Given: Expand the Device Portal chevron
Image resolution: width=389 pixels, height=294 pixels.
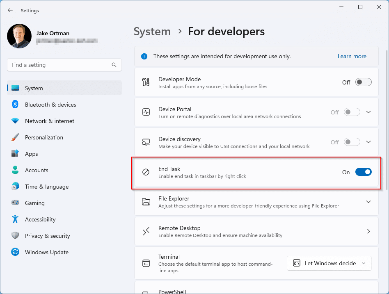Looking at the screenshot, I should [368, 112].
